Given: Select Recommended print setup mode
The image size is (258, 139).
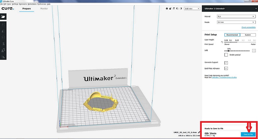Looking at the screenshot, I should pyautogui.click(x=232, y=35).
